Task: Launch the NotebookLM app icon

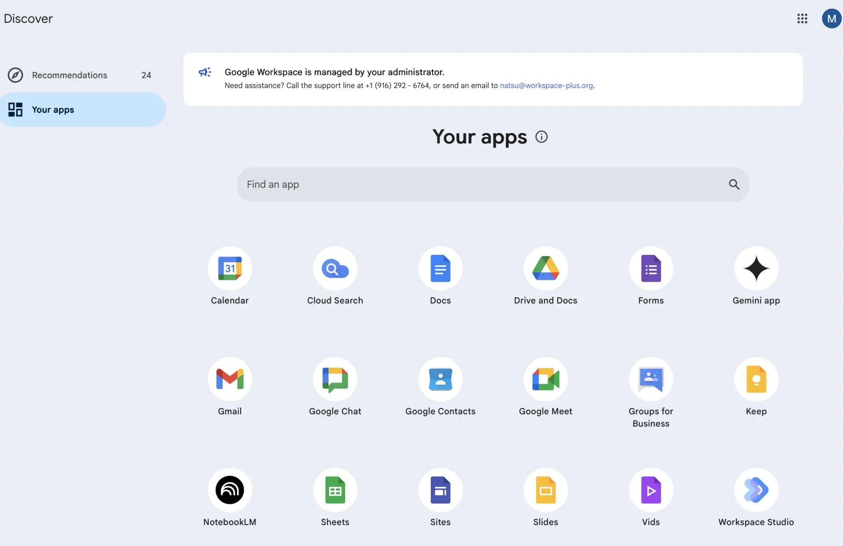Action: [x=230, y=490]
